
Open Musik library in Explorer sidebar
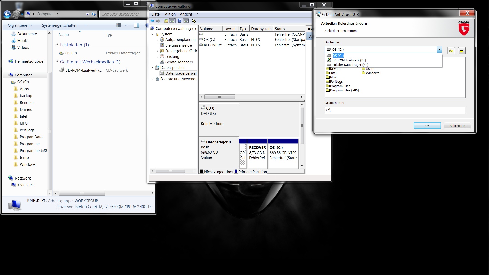[22, 41]
